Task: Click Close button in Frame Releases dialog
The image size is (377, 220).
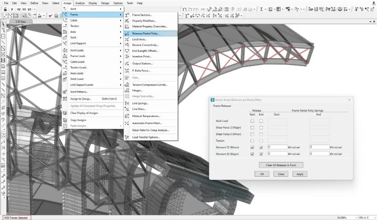Action: [x=281, y=174]
